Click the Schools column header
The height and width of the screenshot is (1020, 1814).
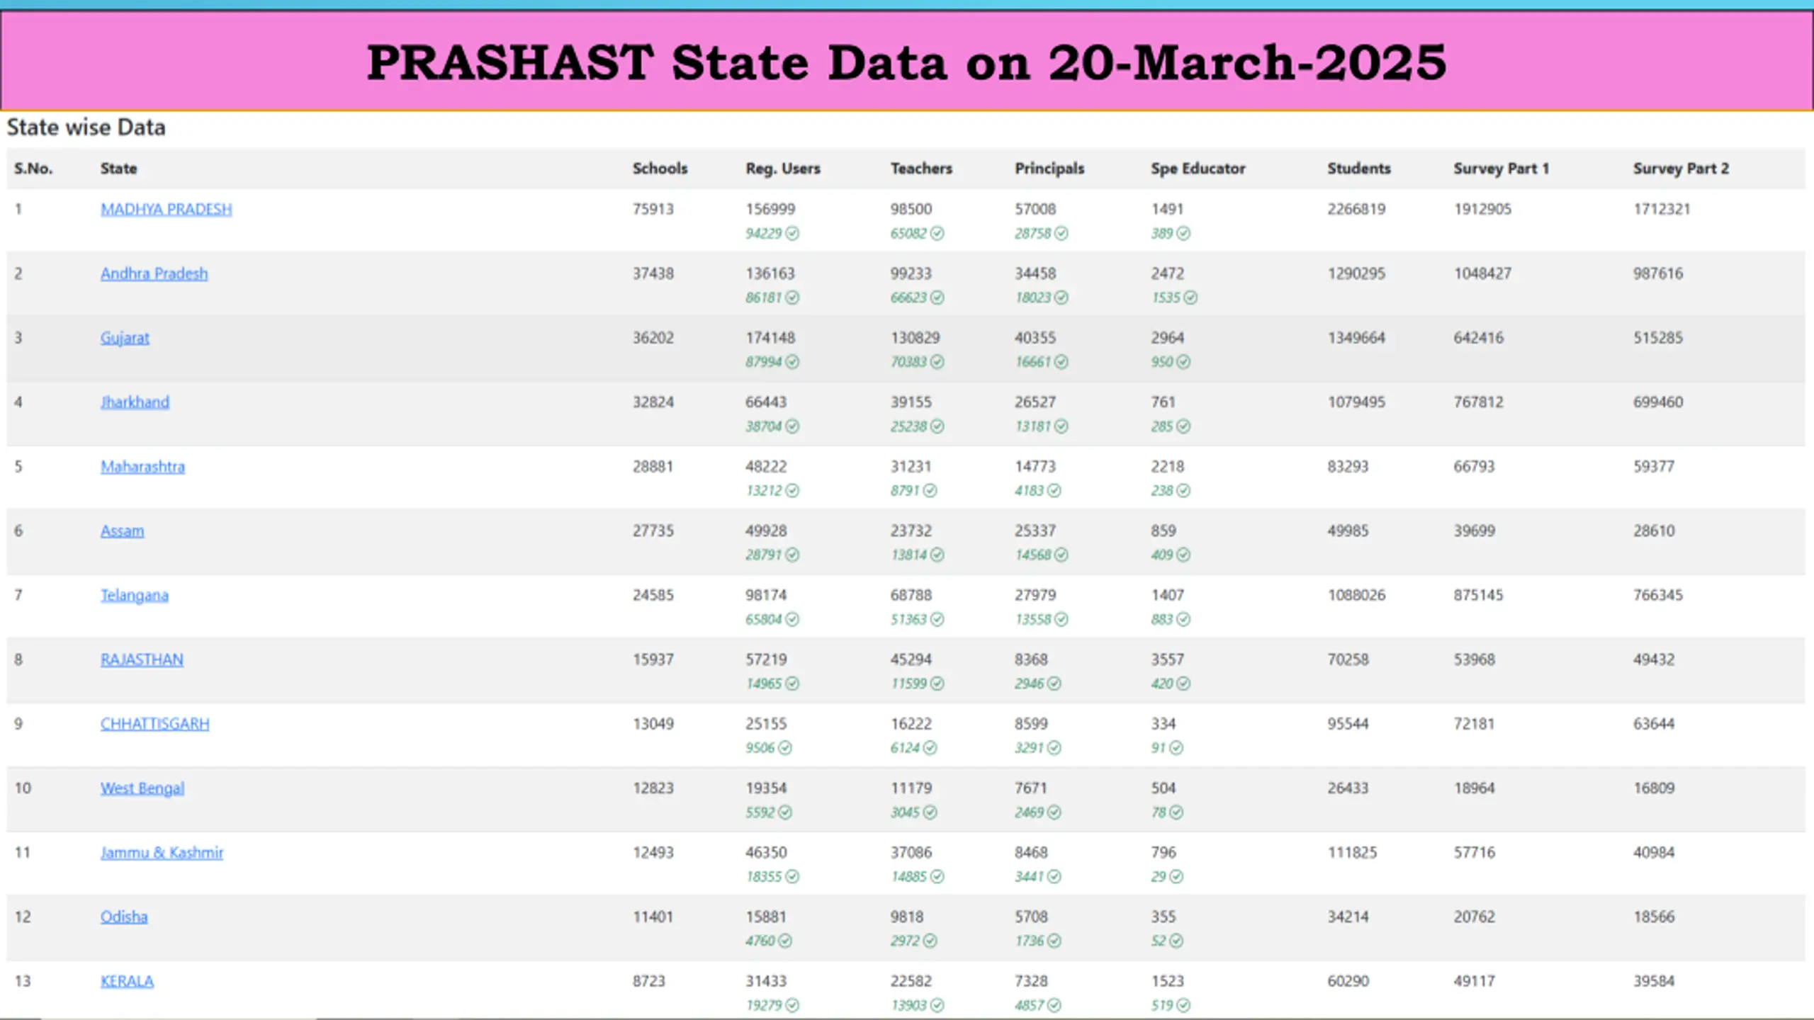(660, 169)
